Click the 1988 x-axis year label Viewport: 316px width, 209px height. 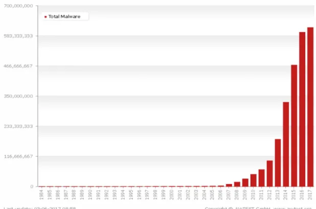coord(74,195)
